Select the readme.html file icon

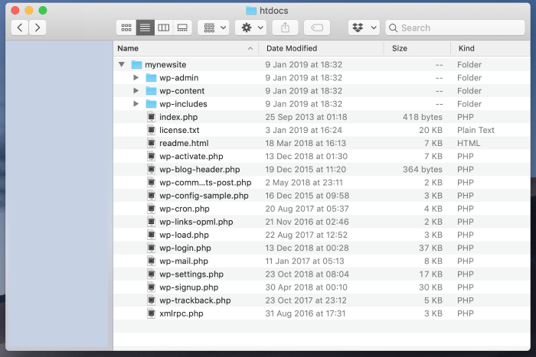pyautogui.click(x=151, y=143)
